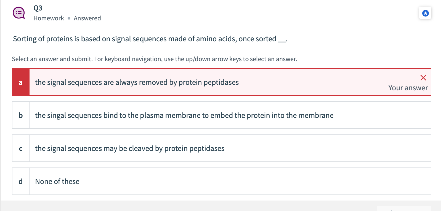Image resolution: width=441 pixels, height=211 pixels.
Task: Click the 'Answered' status label
Action: [87, 18]
